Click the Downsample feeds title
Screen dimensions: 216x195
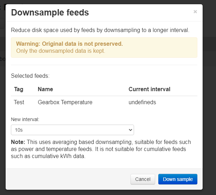[50, 13]
